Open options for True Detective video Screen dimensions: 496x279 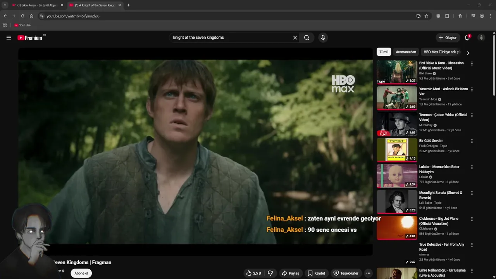[x=472, y=245]
